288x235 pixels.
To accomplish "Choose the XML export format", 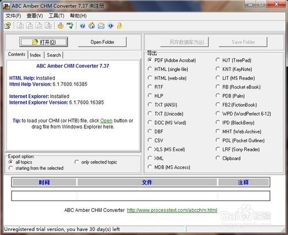I will 156,158.
